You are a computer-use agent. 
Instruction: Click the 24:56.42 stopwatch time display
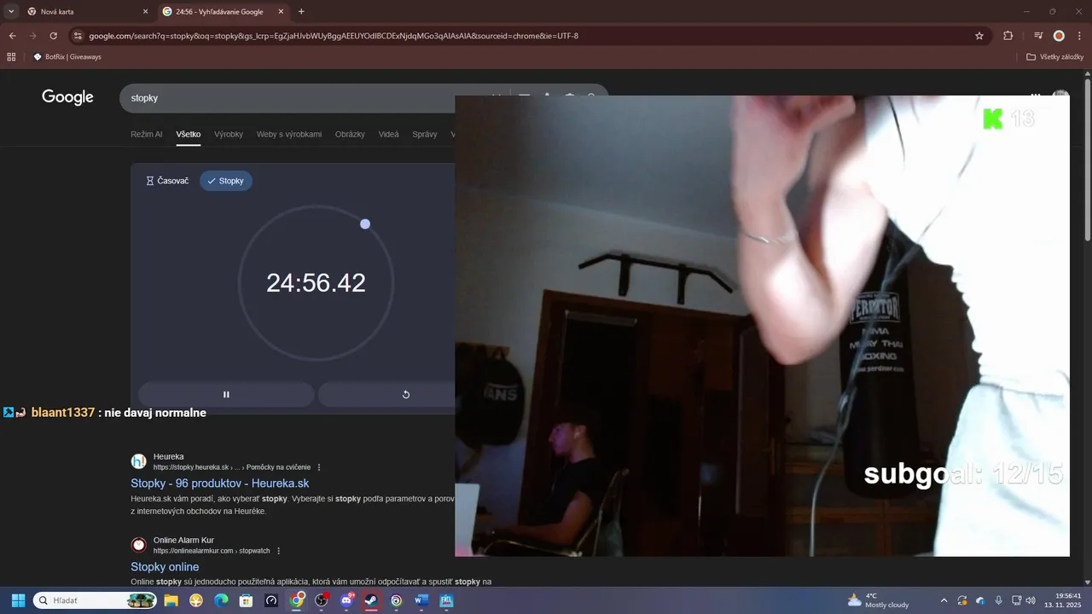[316, 283]
